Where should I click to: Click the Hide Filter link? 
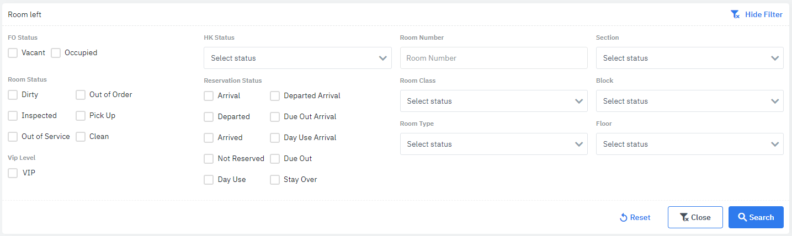pos(763,14)
